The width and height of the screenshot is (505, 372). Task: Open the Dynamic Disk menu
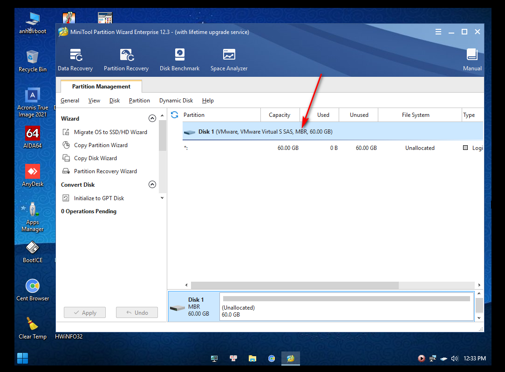point(176,101)
